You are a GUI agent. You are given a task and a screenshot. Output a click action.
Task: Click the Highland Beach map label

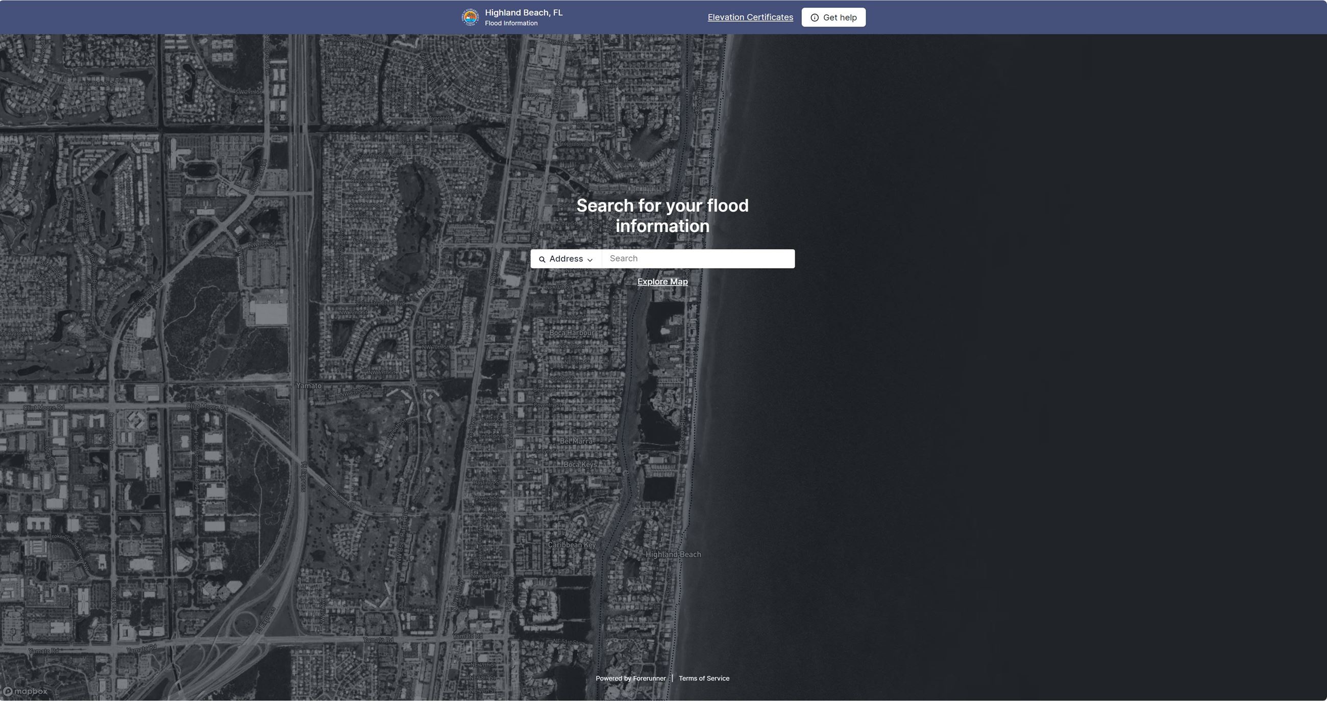pos(673,554)
